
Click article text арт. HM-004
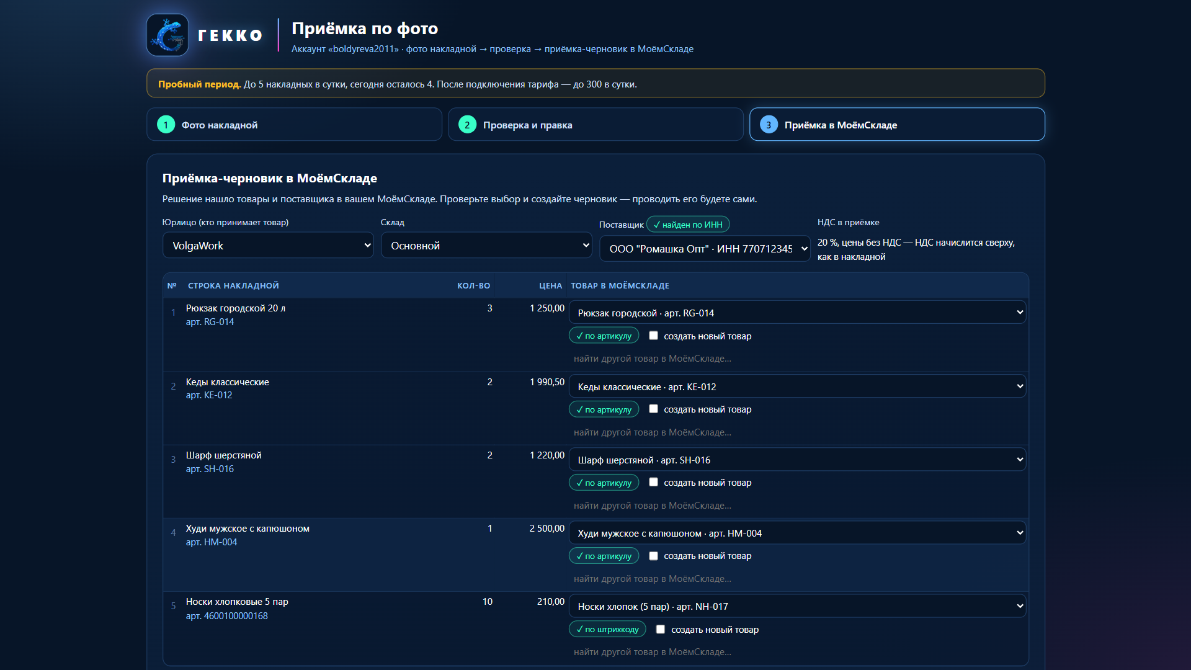coord(212,542)
